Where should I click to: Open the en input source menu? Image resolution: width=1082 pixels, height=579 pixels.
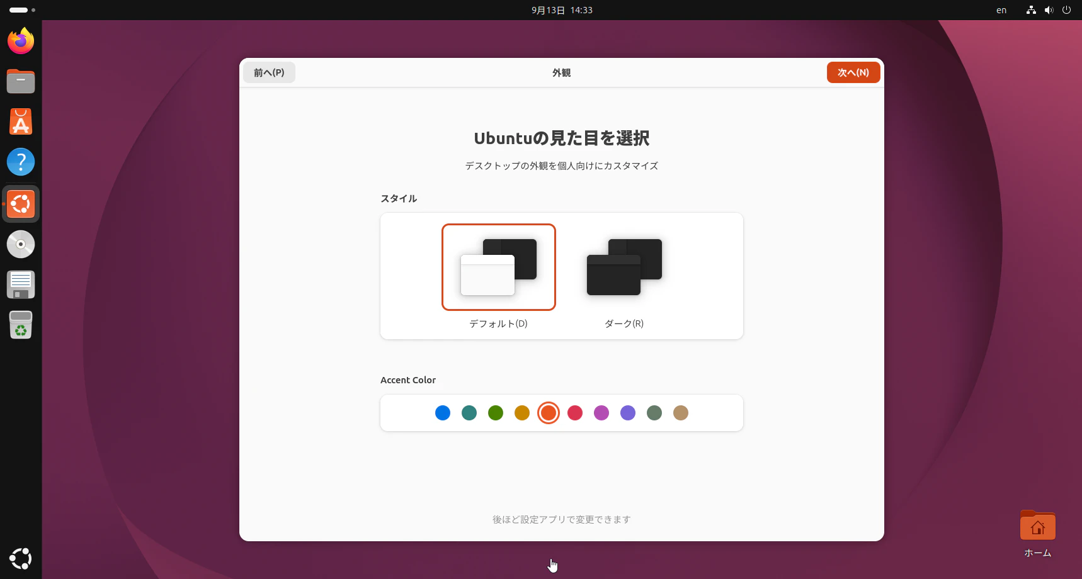coord(1001,10)
